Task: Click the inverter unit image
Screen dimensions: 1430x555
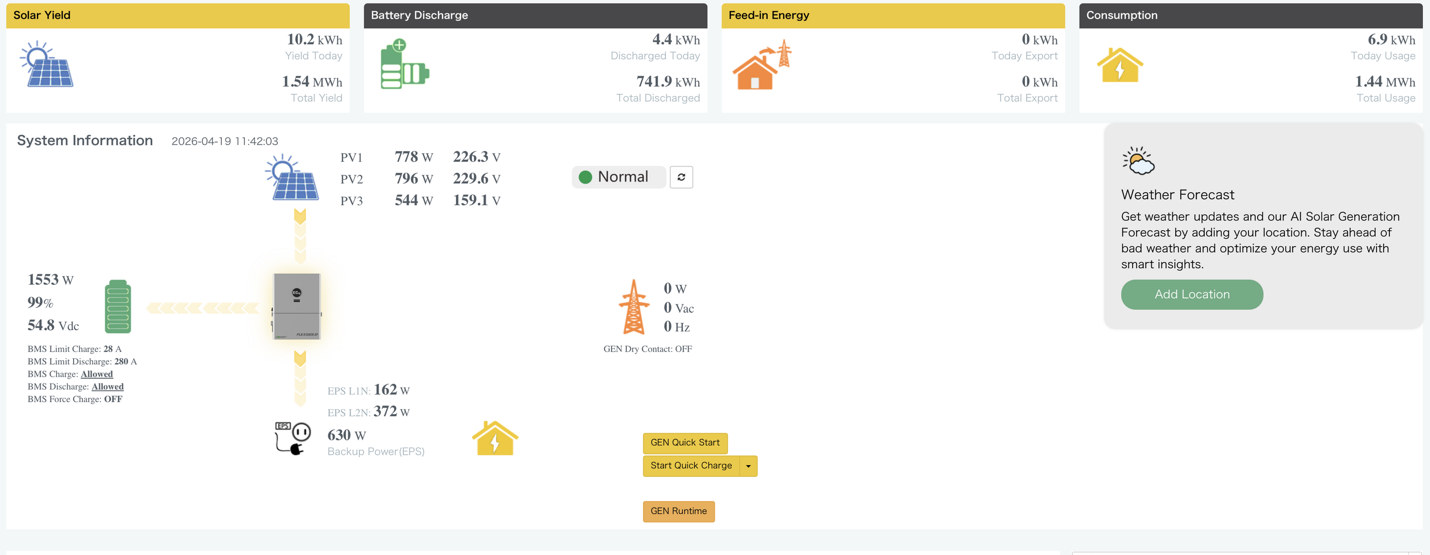Action: (x=296, y=306)
